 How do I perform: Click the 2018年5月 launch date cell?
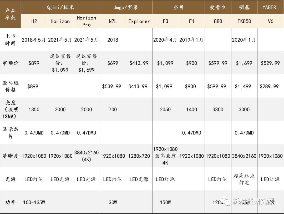pyautogui.click(x=33, y=40)
